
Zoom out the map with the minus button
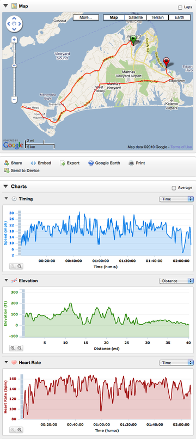[x=14, y=99]
